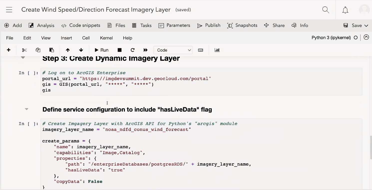Click the Add button in toolbar
This screenshot has width=372, height=190.
click(13, 25)
